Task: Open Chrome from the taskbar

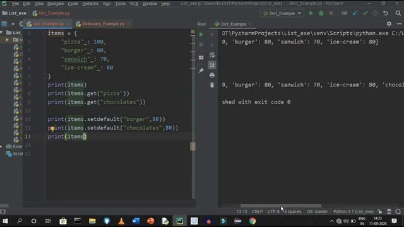Action: pyautogui.click(x=252, y=221)
